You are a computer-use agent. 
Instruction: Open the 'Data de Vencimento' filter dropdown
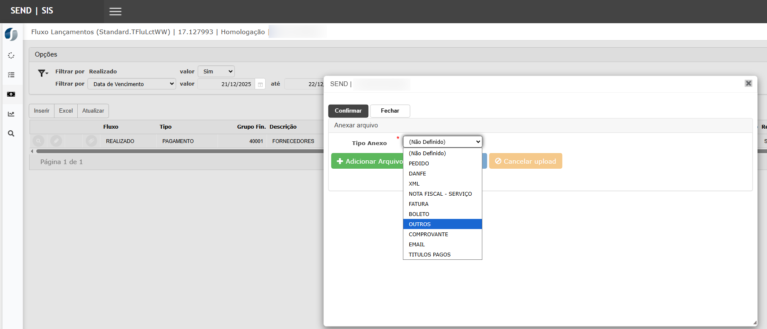tap(132, 84)
